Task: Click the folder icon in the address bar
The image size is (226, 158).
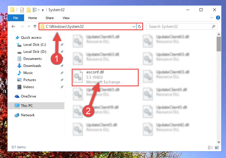Action: coord(42,26)
